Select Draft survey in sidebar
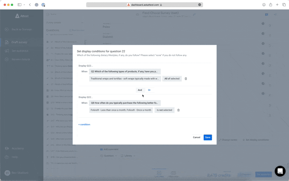Viewport: 289px width, 181px height. pyautogui.click(x=19, y=42)
